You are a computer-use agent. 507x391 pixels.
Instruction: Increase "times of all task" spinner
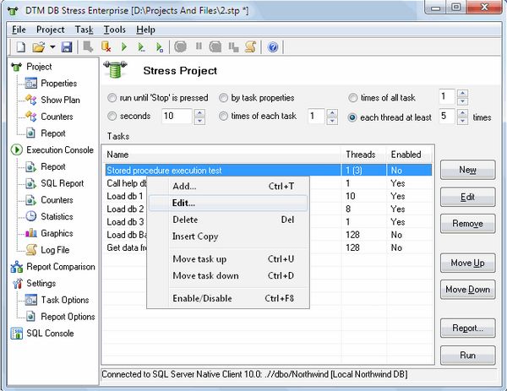click(x=463, y=94)
